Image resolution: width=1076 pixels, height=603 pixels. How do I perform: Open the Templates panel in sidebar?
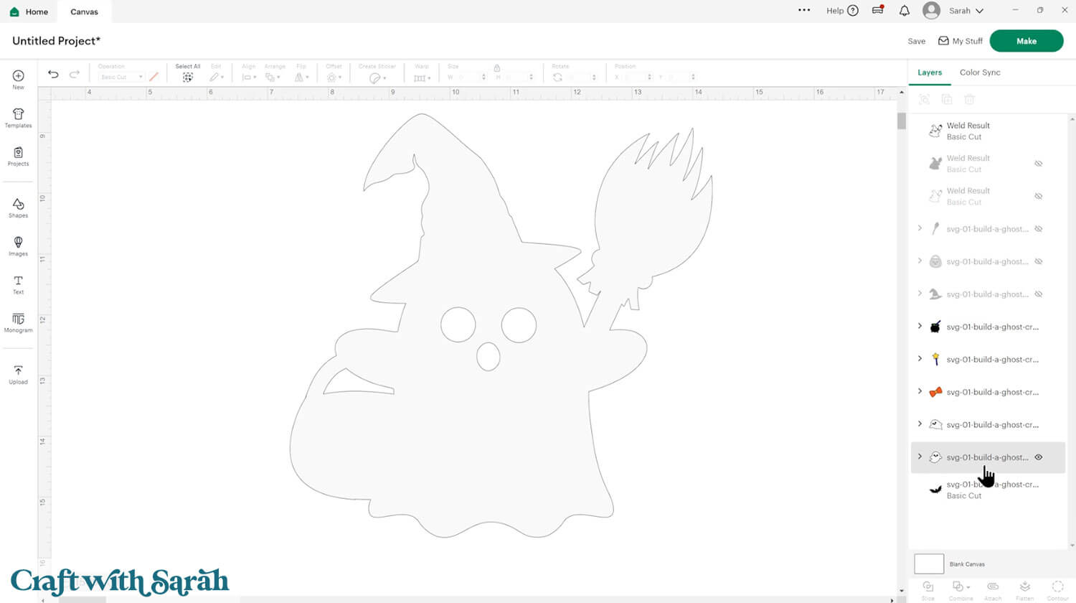[18, 118]
